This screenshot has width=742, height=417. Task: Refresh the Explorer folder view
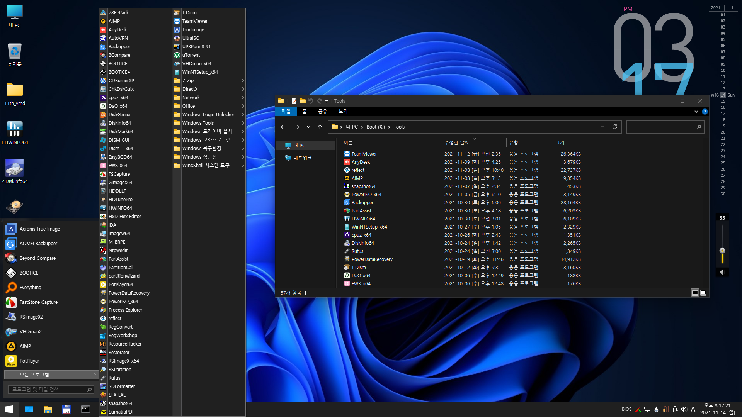[x=615, y=127]
